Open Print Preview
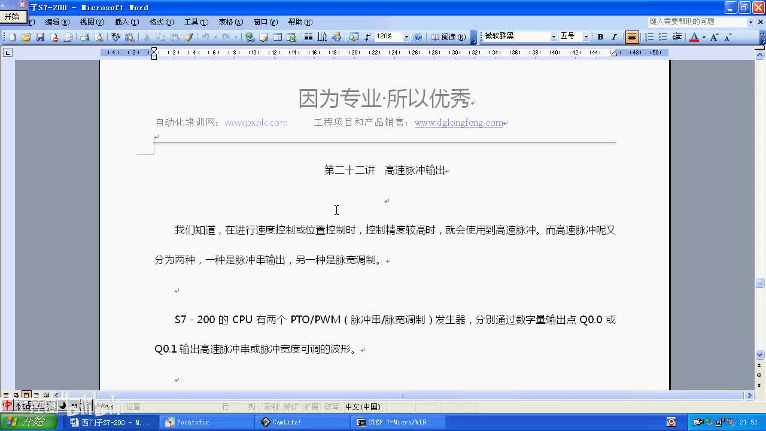The image size is (766, 431). pyautogui.click(x=99, y=37)
